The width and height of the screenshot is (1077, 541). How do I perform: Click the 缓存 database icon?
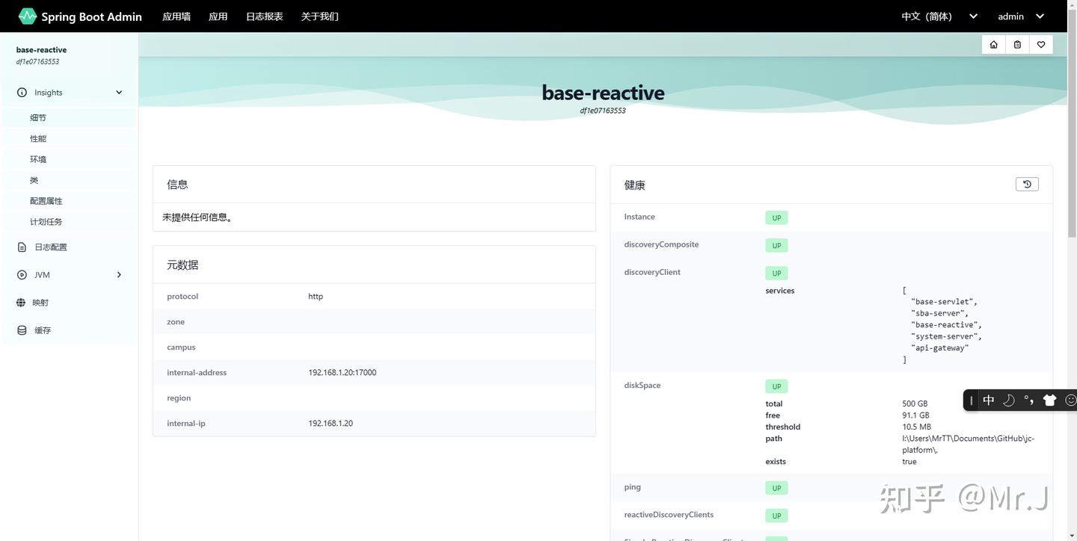click(x=22, y=330)
